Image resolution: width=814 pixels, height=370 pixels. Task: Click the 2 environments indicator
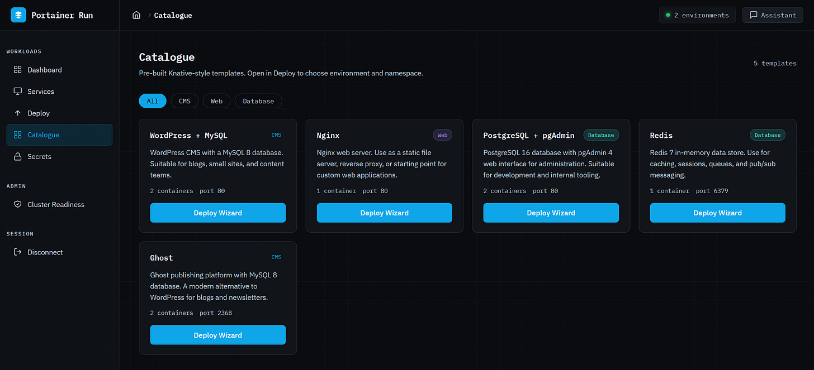(x=697, y=15)
